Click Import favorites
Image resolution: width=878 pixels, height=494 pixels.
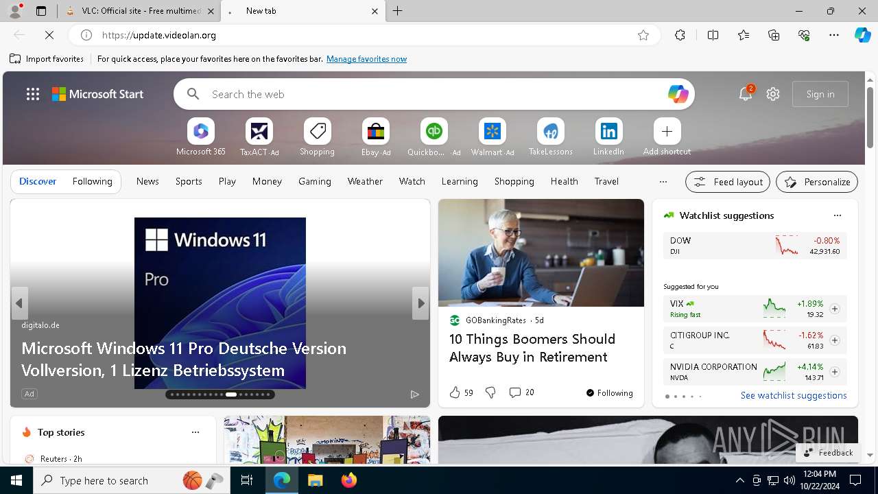47,59
